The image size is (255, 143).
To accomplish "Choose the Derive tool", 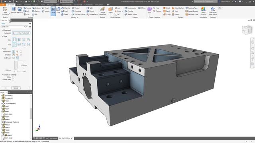I will click(36, 11).
